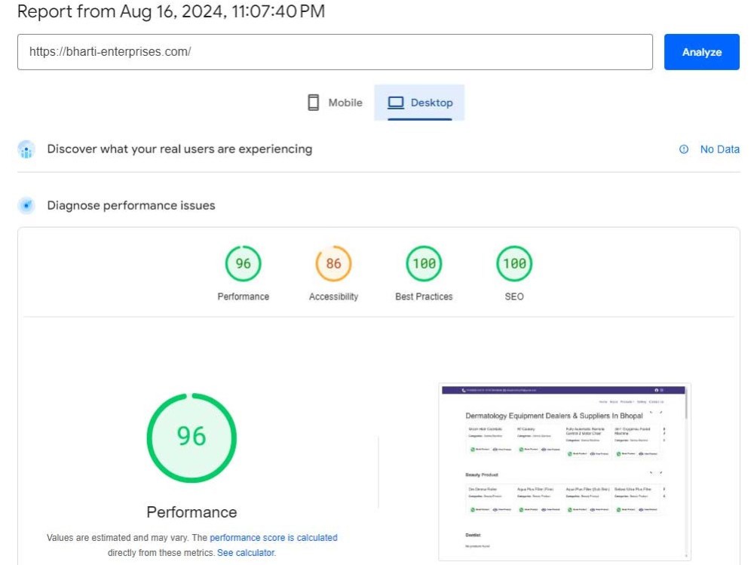Switch to the Mobile tab
The image size is (754, 565).
pos(335,103)
